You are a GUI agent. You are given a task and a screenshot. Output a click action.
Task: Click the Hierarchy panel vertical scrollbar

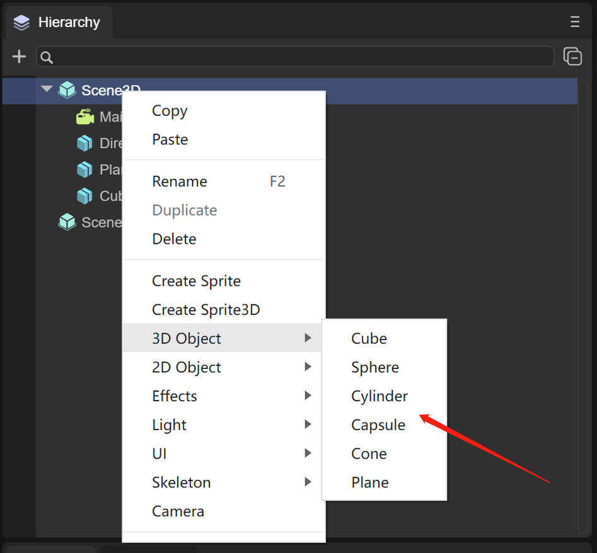583,302
